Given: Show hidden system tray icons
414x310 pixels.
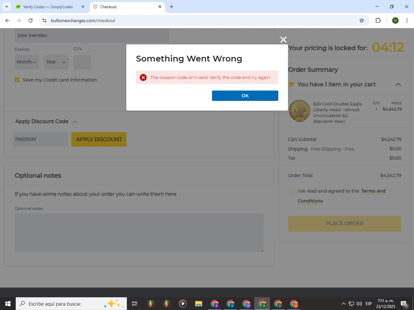Looking at the screenshot, I should [x=343, y=304].
